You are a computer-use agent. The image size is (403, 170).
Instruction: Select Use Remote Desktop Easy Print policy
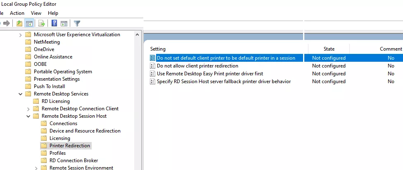pyautogui.click(x=210, y=74)
